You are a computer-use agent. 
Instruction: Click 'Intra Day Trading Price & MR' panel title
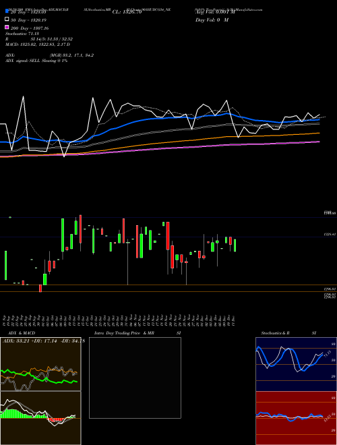tap(124, 333)
